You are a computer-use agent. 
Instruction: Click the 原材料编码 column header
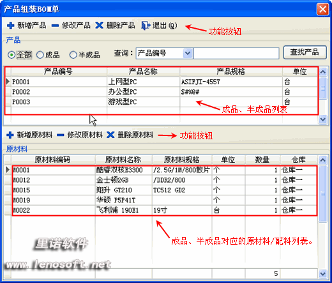pos(53,160)
